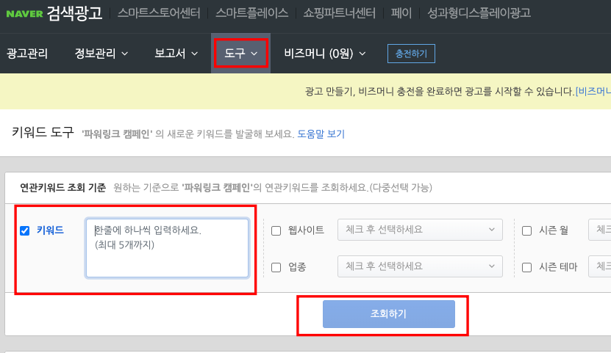Screen dimensions: 611x353
Task: Enable the 웹사이트 checkbox
Action: pyautogui.click(x=276, y=230)
